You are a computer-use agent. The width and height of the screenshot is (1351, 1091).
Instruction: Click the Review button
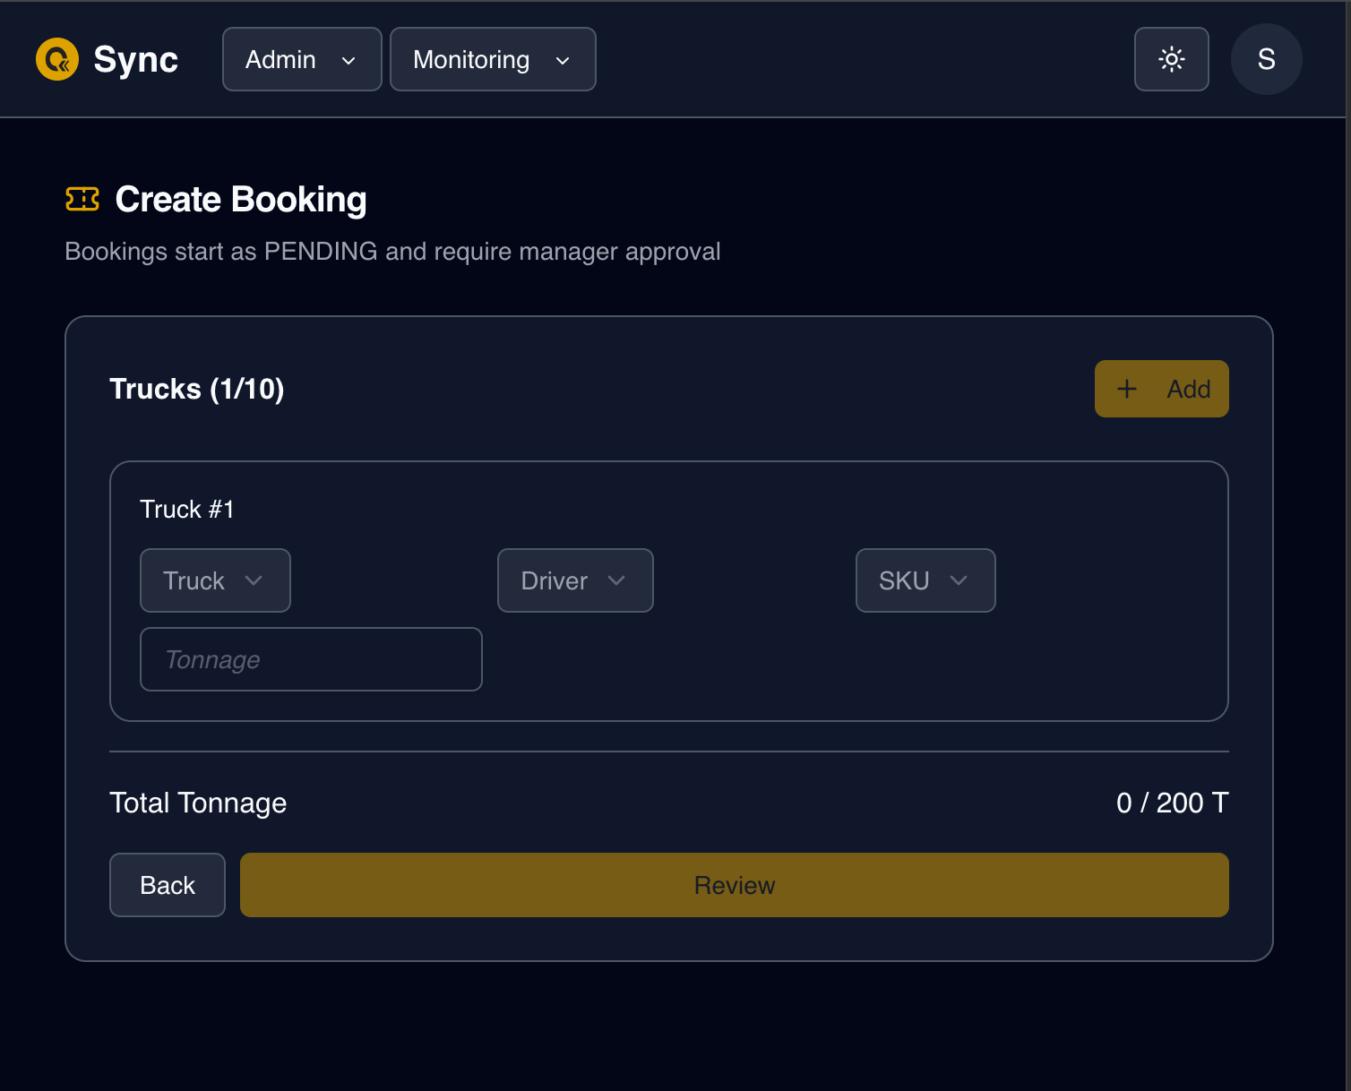click(735, 885)
